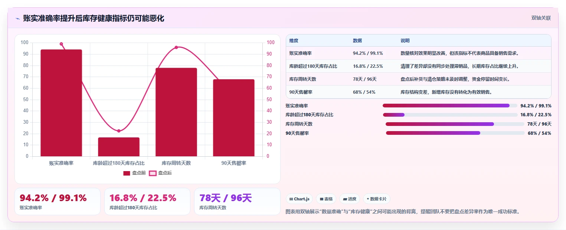Click the 78天 / 96天 table value
The image size is (566, 230).
(365, 79)
